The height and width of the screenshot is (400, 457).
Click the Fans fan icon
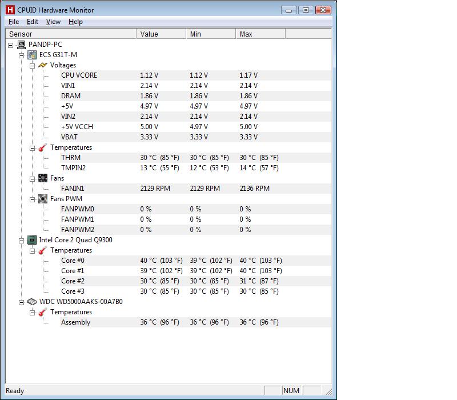click(x=42, y=178)
